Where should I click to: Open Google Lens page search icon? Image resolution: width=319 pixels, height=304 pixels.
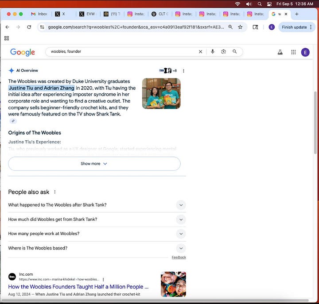(255, 27)
